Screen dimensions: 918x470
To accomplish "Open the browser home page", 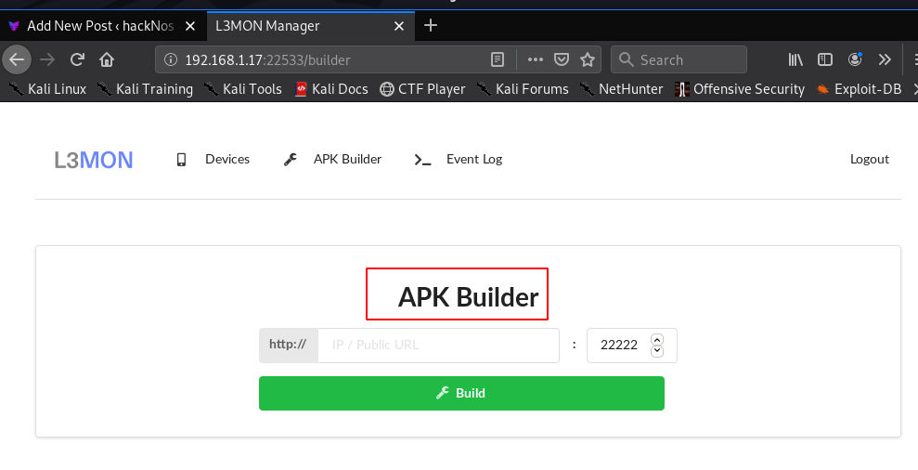I will 107,59.
